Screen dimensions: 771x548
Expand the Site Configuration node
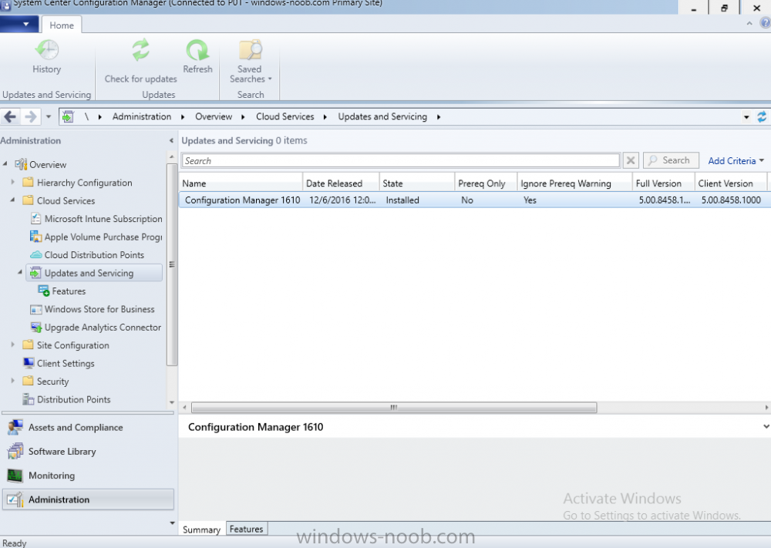point(13,345)
